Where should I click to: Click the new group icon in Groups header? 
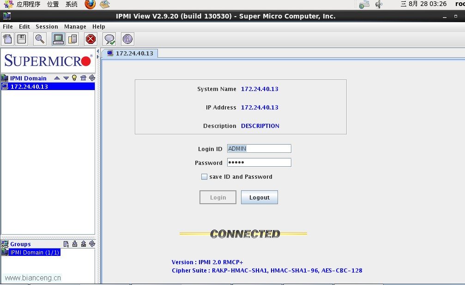pyautogui.click(x=66, y=244)
